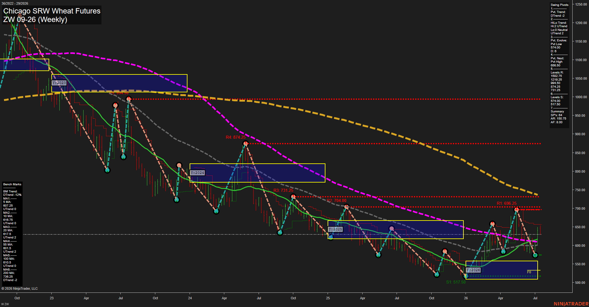Click the Hi:2 UTrend entry in Swing Pivots
The width and height of the screenshot is (589, 307).
(559, 26)
